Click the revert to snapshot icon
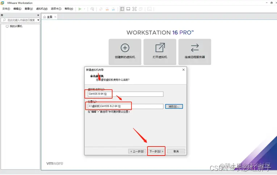The height and width of the screenshot is (175, 277). coord(107,9)
